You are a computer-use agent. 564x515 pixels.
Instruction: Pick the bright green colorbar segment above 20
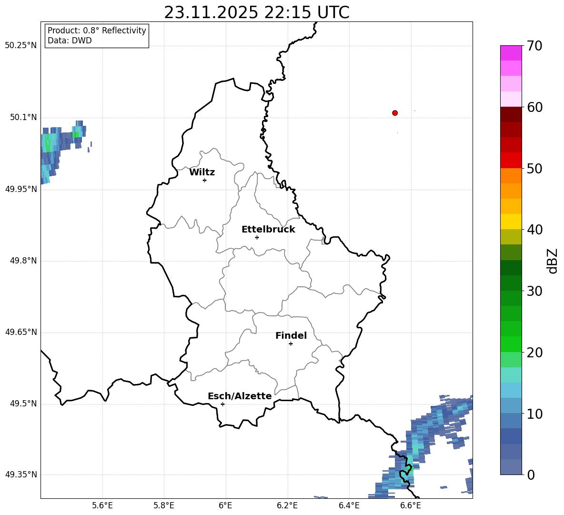(511, 344)
